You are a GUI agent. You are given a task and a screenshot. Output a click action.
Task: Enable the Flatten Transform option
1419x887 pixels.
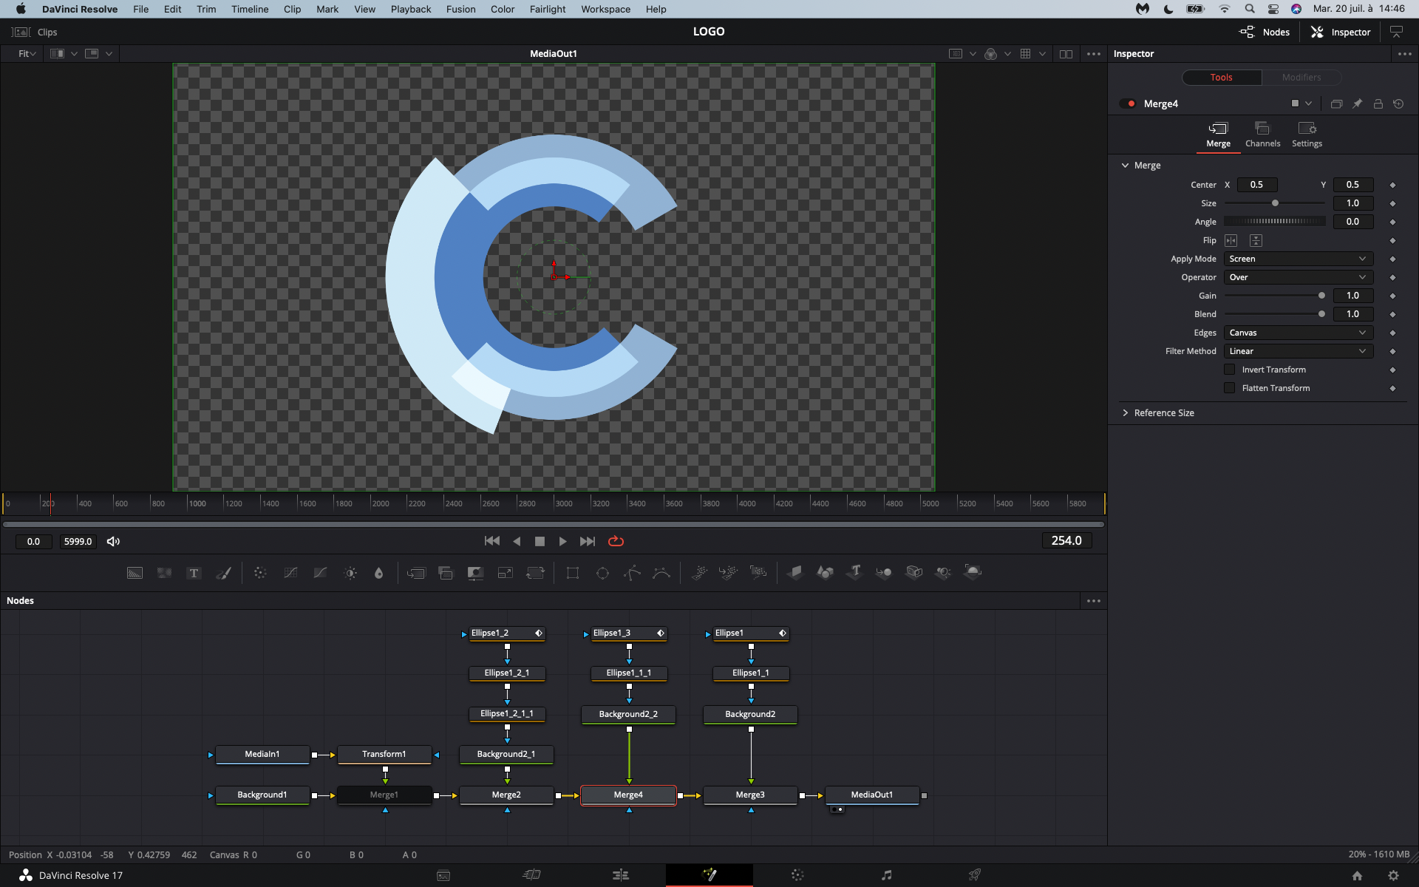(1231, 387)
